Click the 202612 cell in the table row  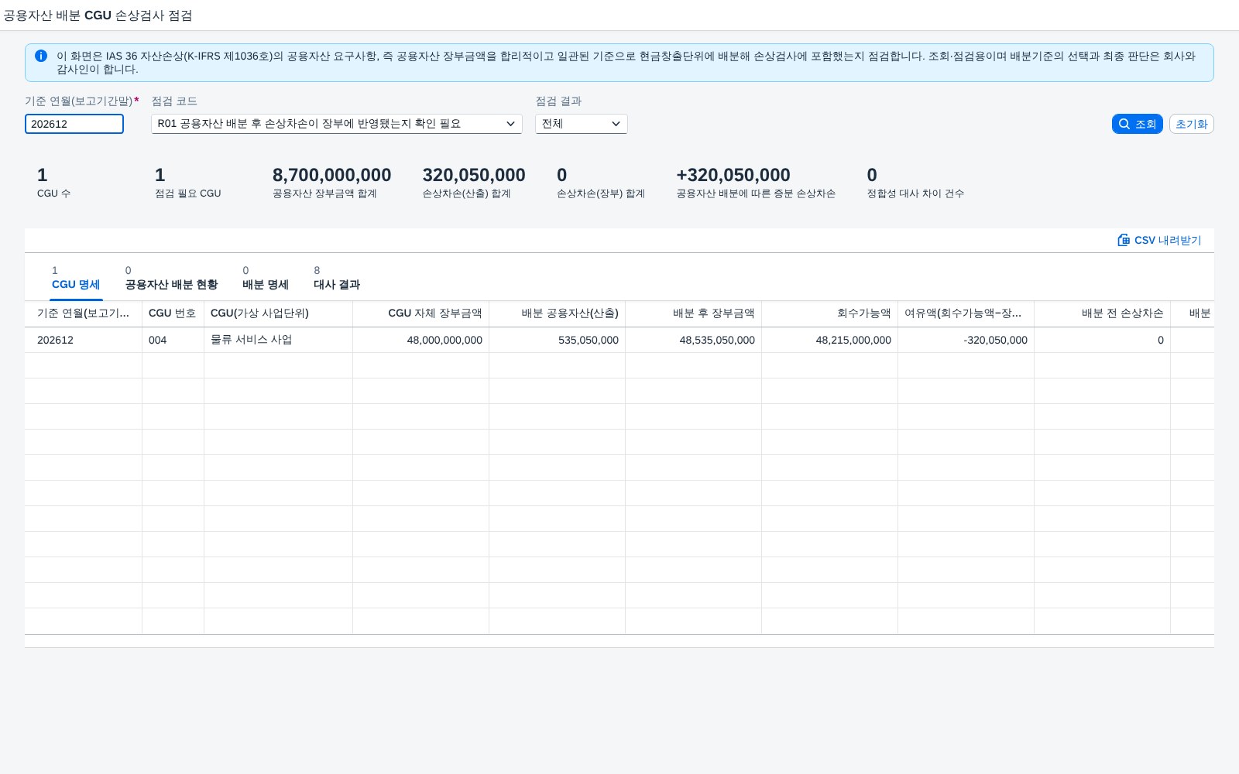point(83,340)
